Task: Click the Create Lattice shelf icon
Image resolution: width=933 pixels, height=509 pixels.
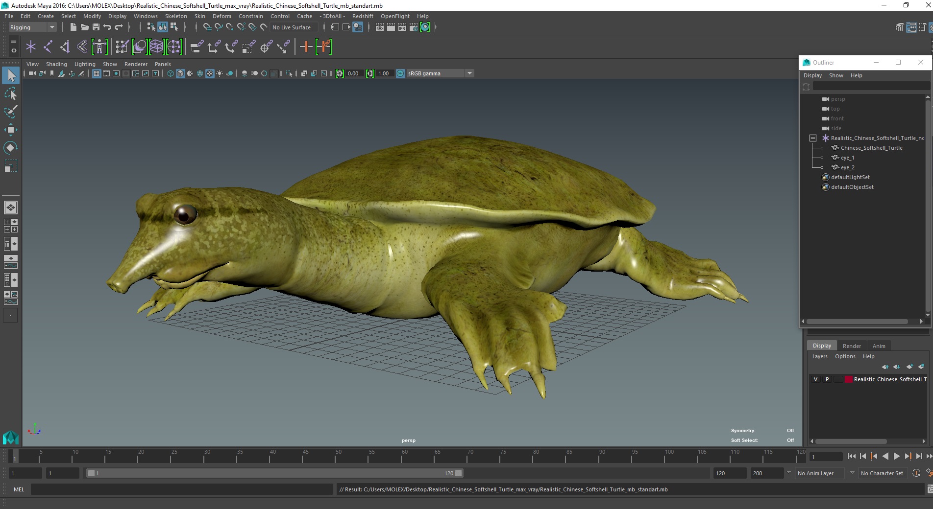Action: pos(156,47)
